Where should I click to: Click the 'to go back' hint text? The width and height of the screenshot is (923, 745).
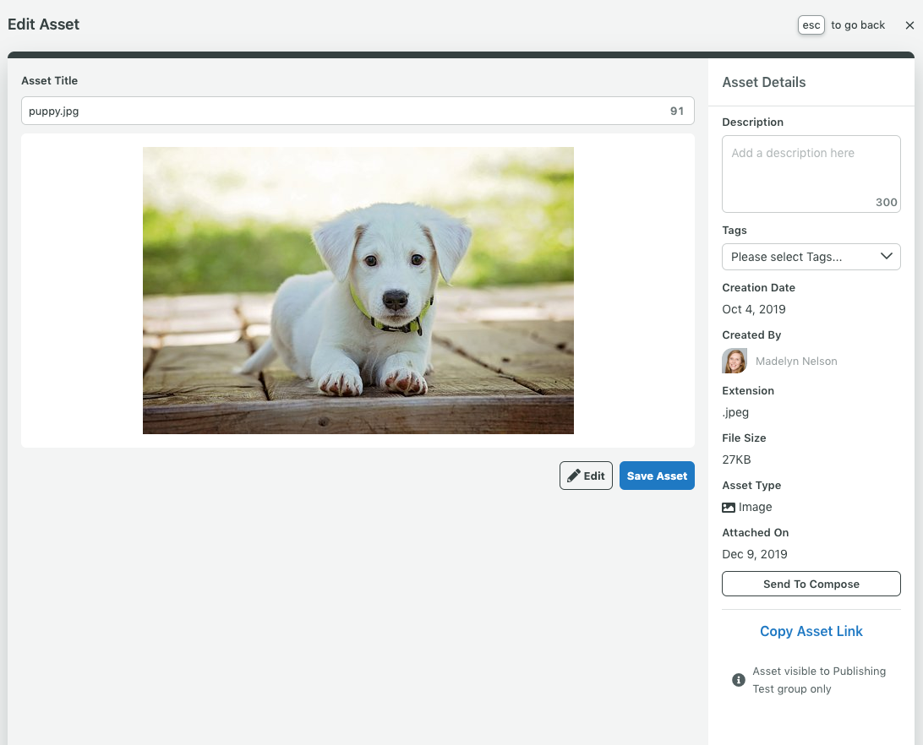pyautogui.click(x=858, y=25)
